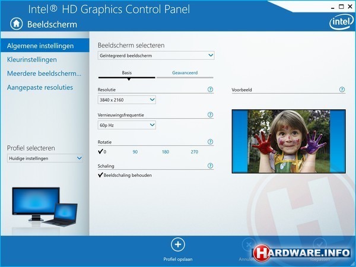Image resolution: width=356 pixels, height=267 pixels.
Task: Select rotation 90
Action: point(135,152)
